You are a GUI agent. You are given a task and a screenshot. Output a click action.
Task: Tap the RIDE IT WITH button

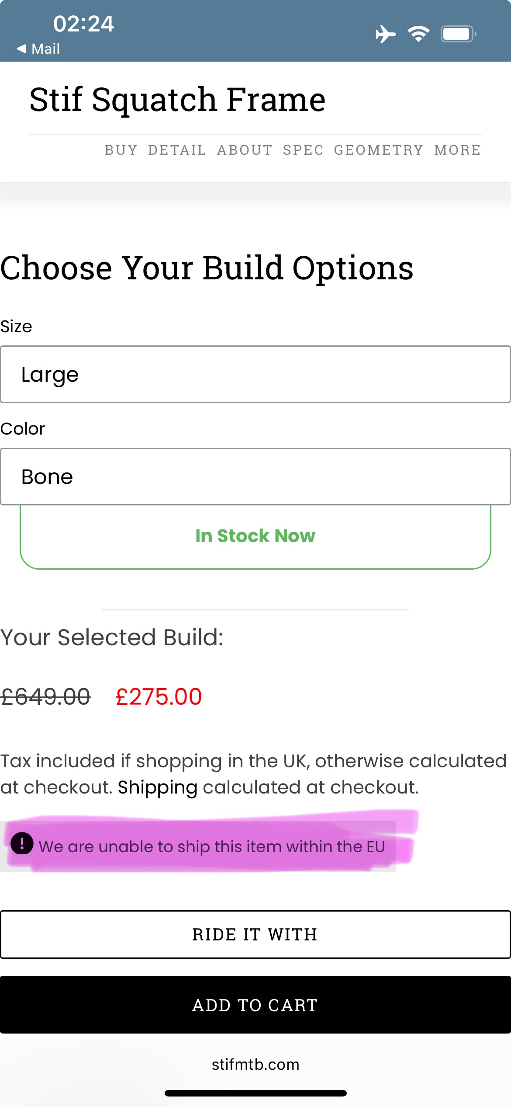click(x=255, y=935)
